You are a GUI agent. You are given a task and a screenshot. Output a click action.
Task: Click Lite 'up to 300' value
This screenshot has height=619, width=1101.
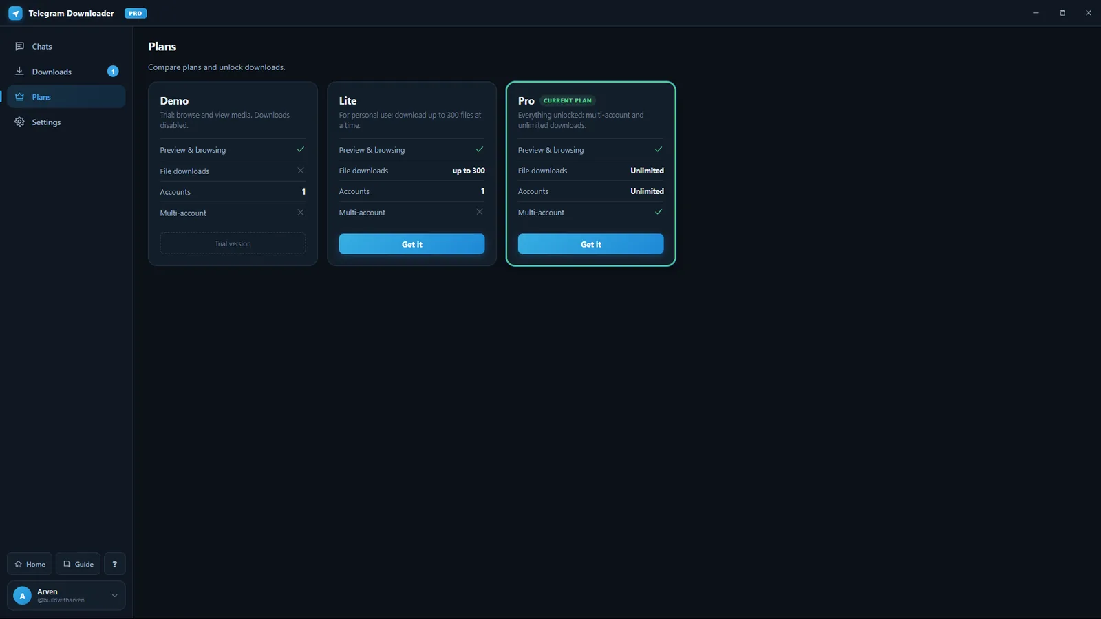pyautogui.click(x=469, y=171)
